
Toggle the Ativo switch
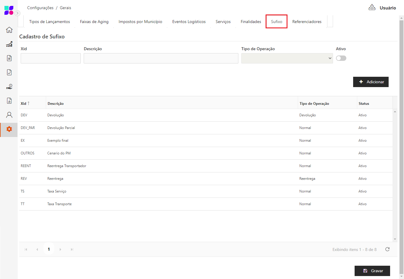click(341, 58)
